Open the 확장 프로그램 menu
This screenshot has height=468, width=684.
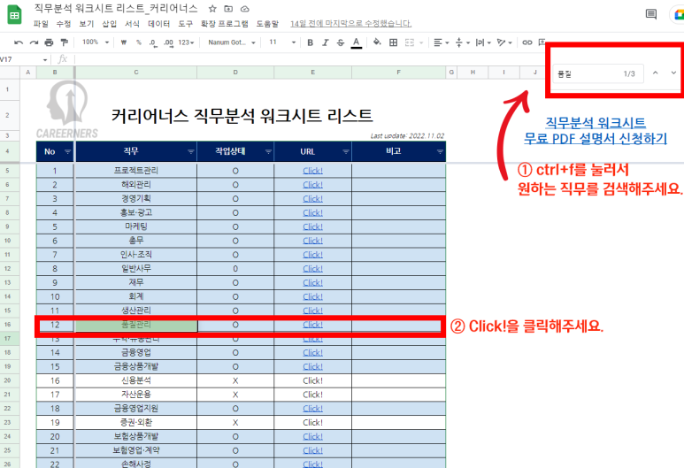pos(225,24)
